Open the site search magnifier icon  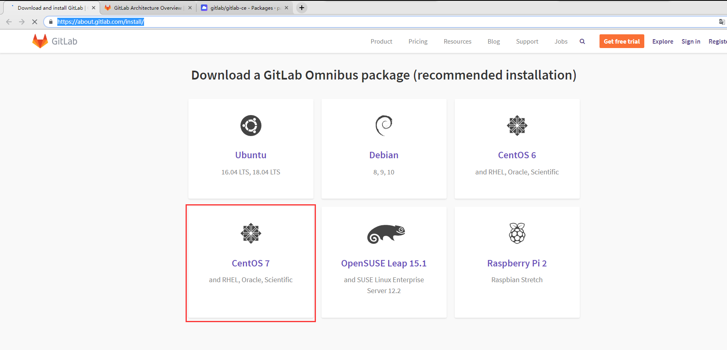(582, 41)
